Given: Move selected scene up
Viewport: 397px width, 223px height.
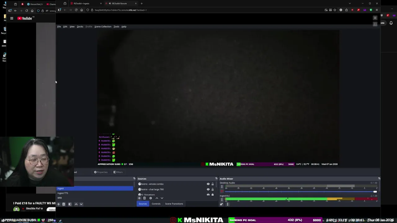Looking at the screenshot, I should point(76,204).
